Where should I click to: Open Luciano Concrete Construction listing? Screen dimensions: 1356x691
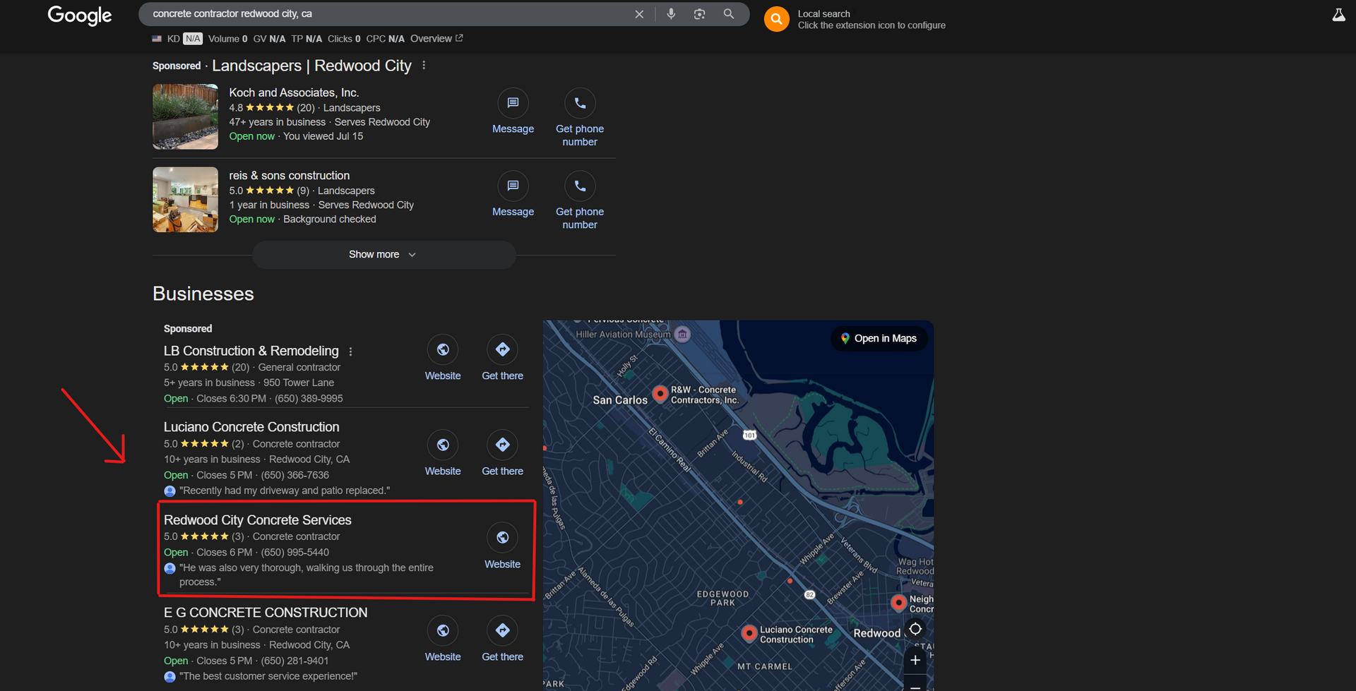pos(251,427)
